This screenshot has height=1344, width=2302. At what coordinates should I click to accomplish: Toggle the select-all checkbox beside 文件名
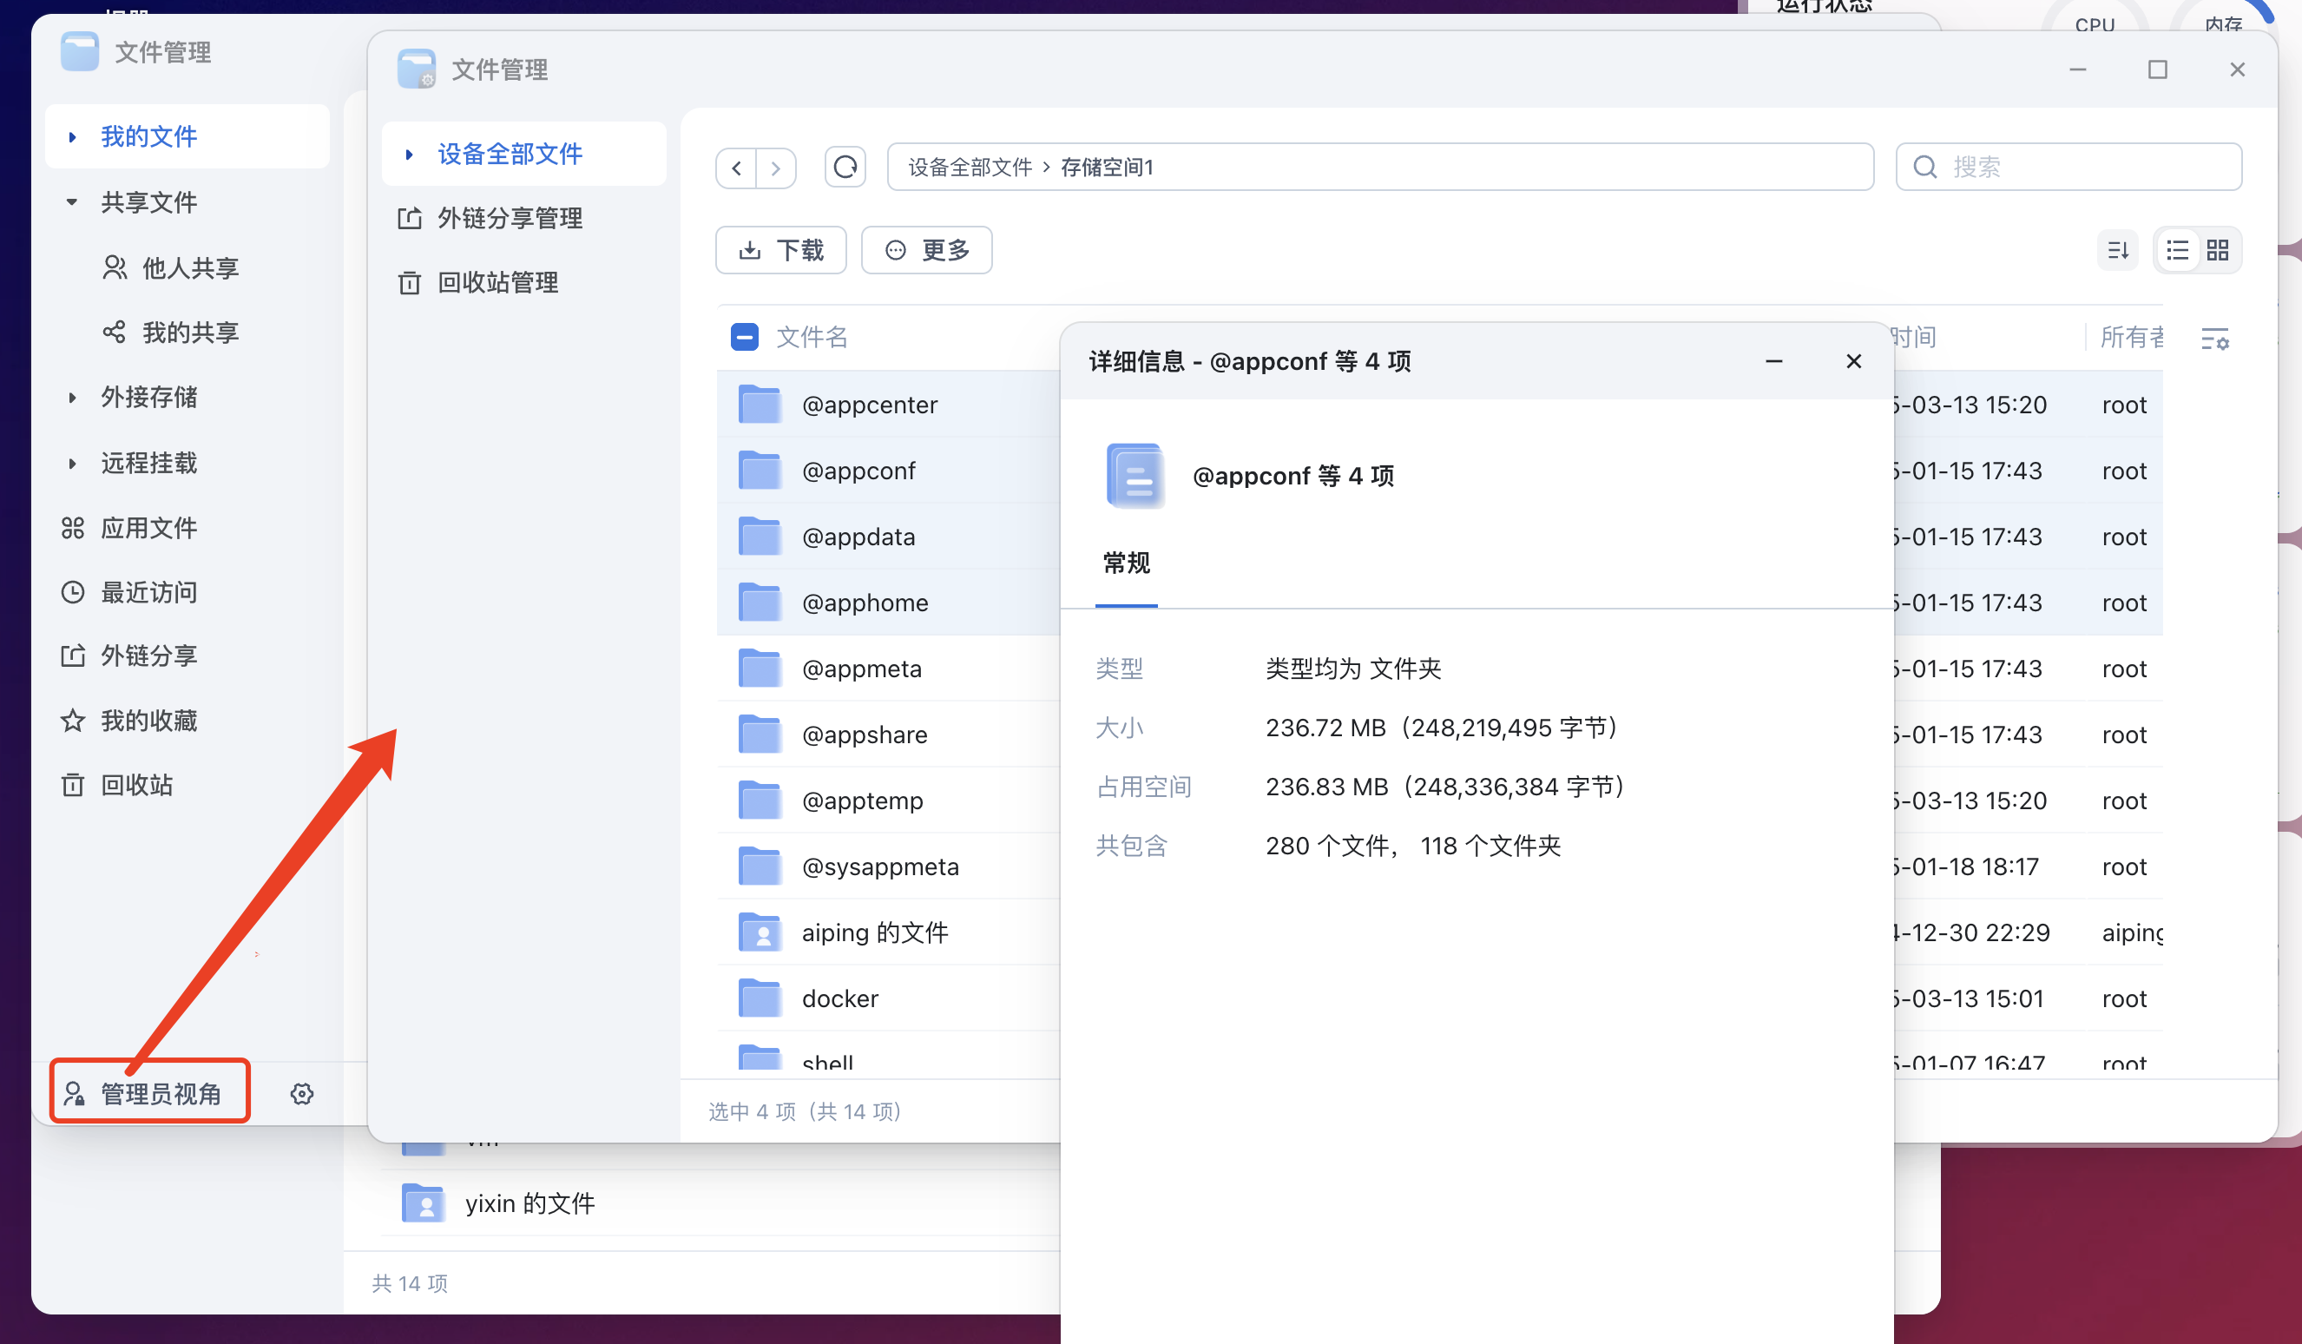coord(745,337)
